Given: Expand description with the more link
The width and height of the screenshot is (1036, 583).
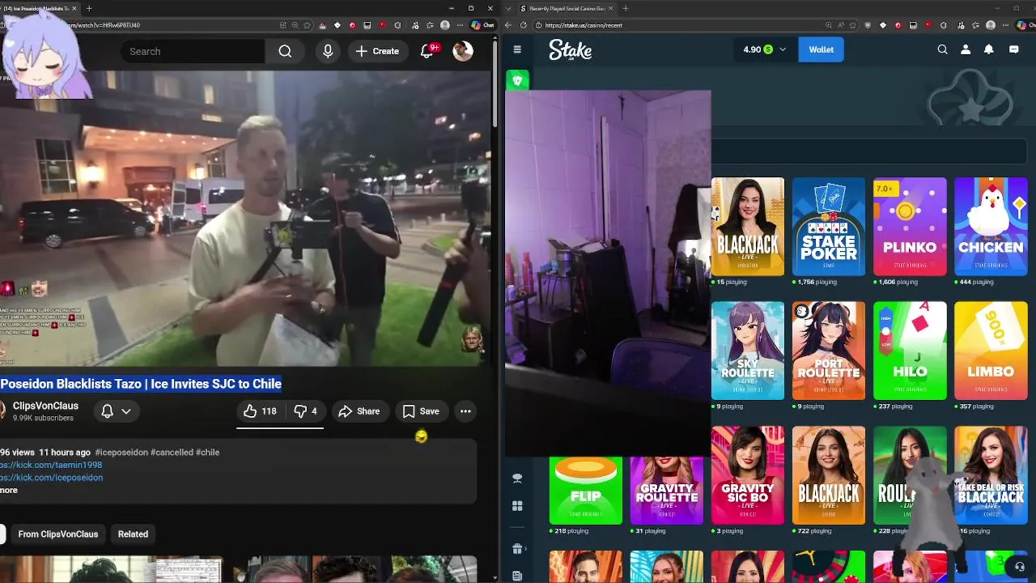Looking at the screenshot, I should pos(9,490).
